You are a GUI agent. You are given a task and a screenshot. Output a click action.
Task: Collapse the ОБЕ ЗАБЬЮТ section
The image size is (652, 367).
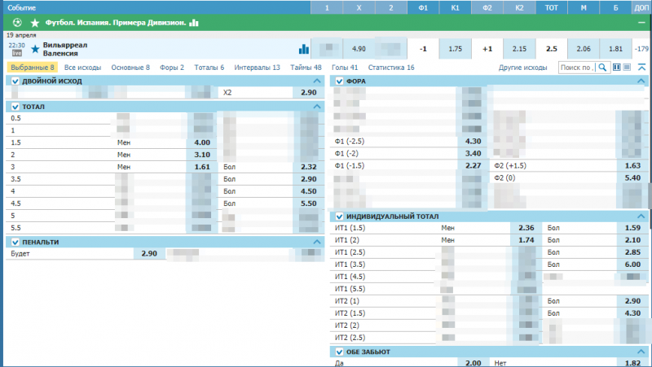pos(641,352)
